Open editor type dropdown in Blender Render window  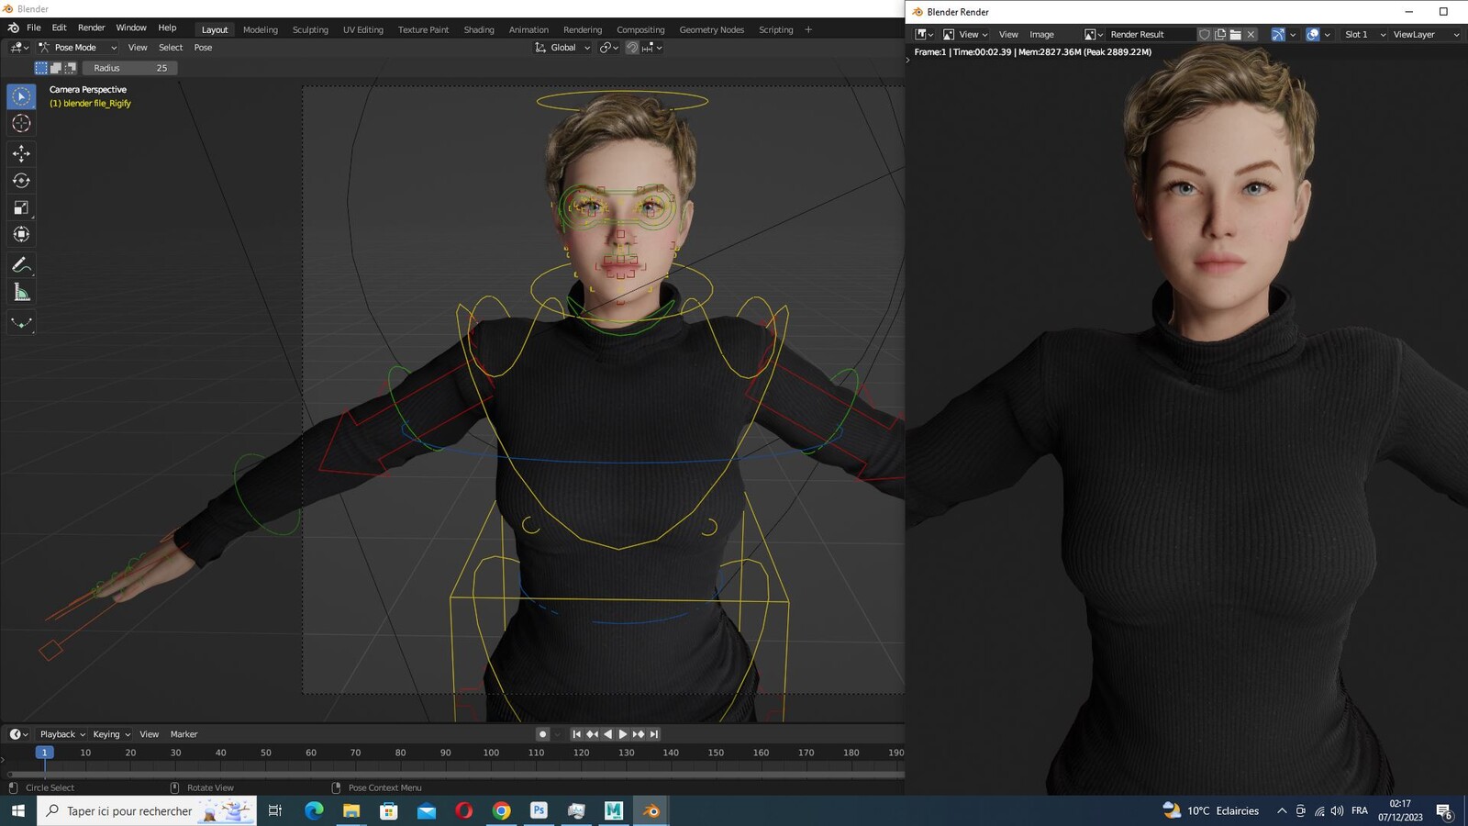(924, 34)
